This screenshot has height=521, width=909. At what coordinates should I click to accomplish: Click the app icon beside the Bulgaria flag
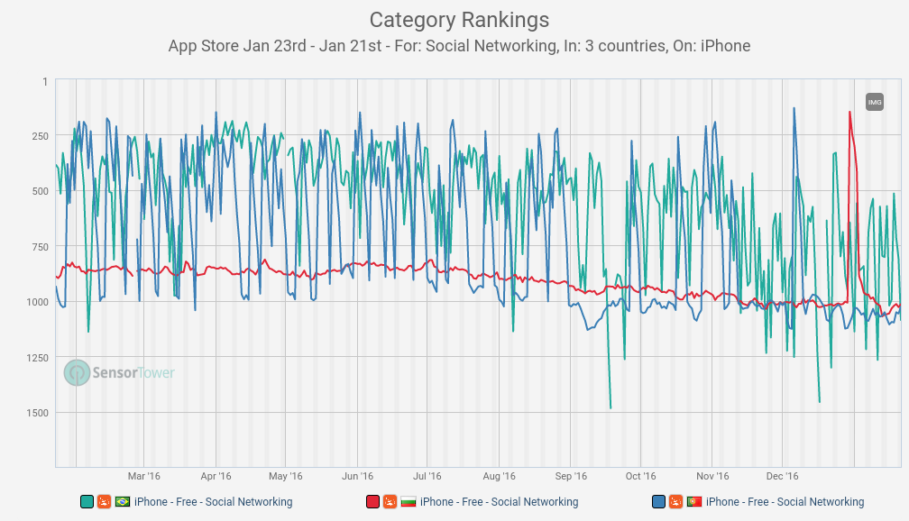click(x=390, y=502)
